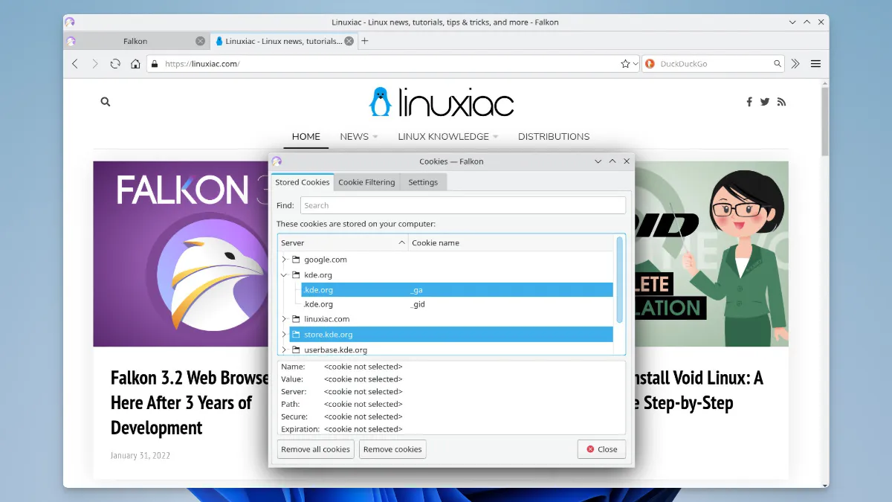Sort by the Cookie name column header

(512, 242)
